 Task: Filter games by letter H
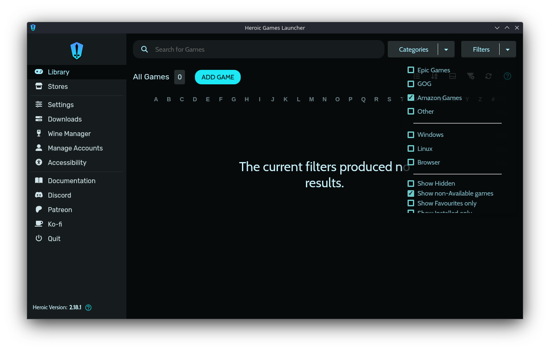coord(247,99)
